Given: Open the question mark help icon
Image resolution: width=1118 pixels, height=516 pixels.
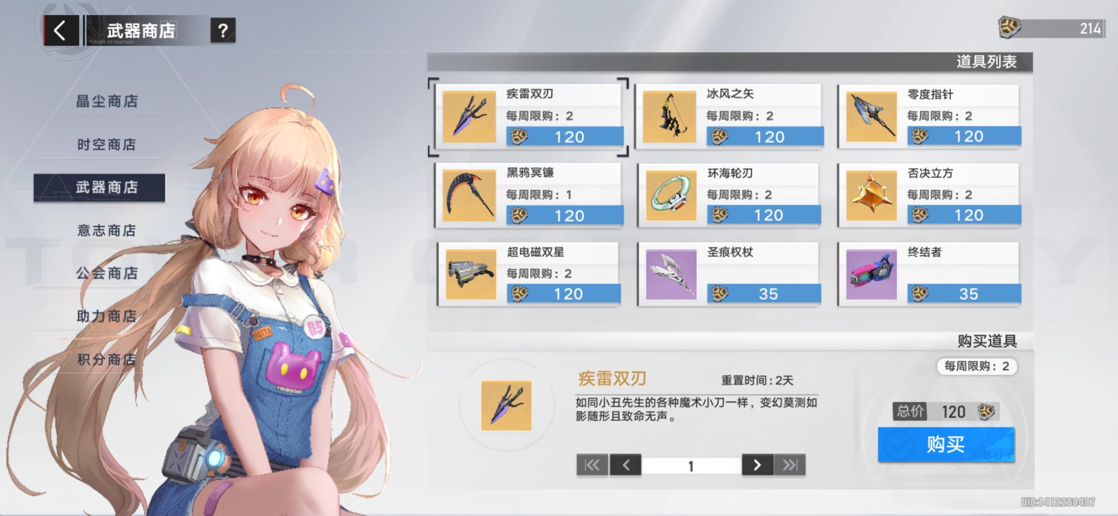Looking at the screenshot, I should click(x=223, y=31).
